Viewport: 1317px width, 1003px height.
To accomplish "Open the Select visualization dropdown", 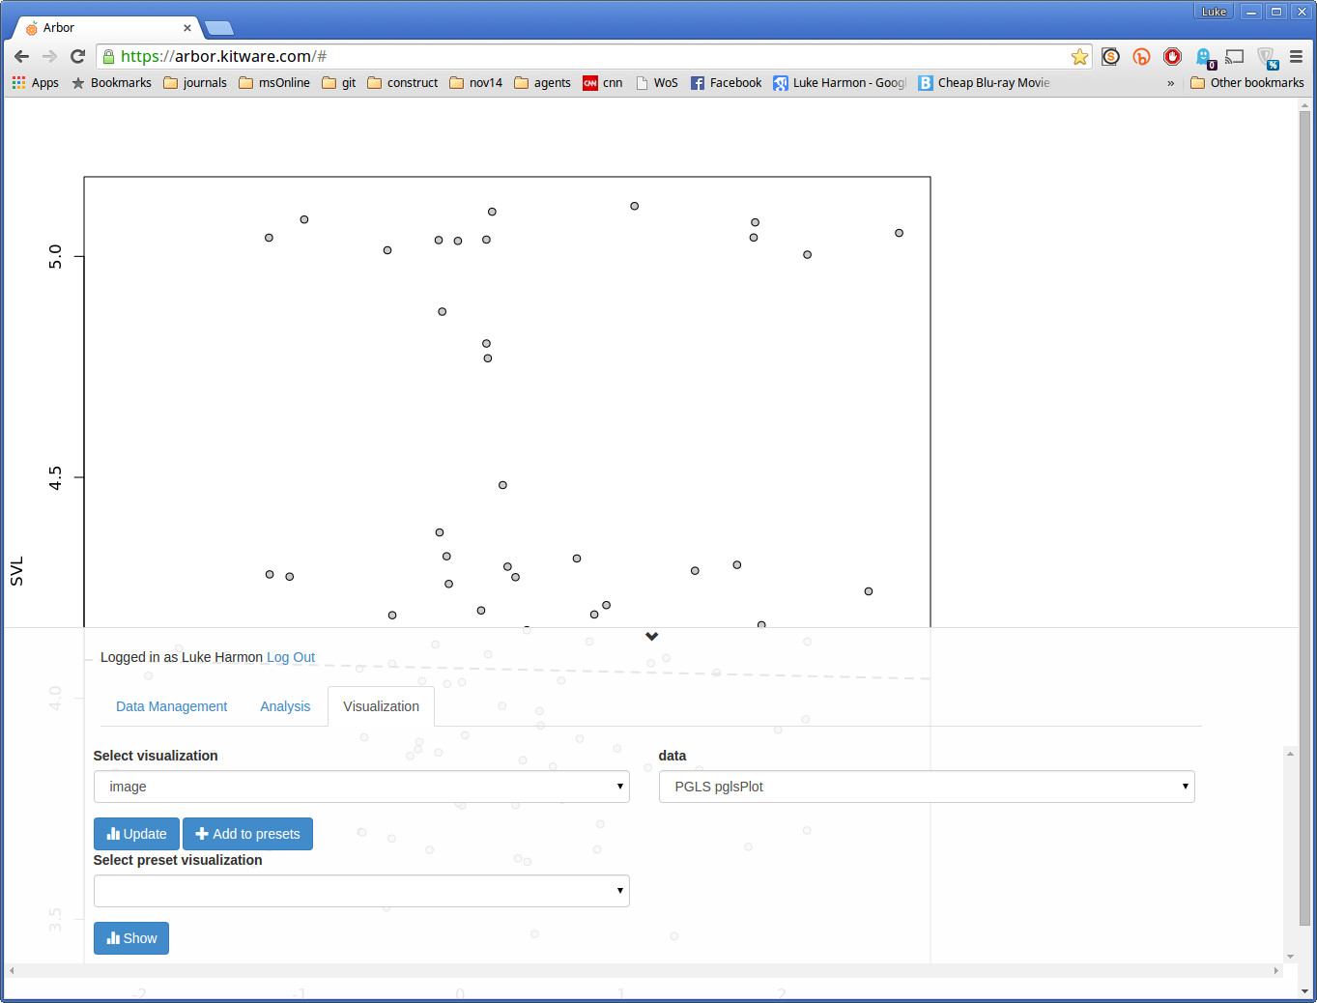I will (361, 787).
